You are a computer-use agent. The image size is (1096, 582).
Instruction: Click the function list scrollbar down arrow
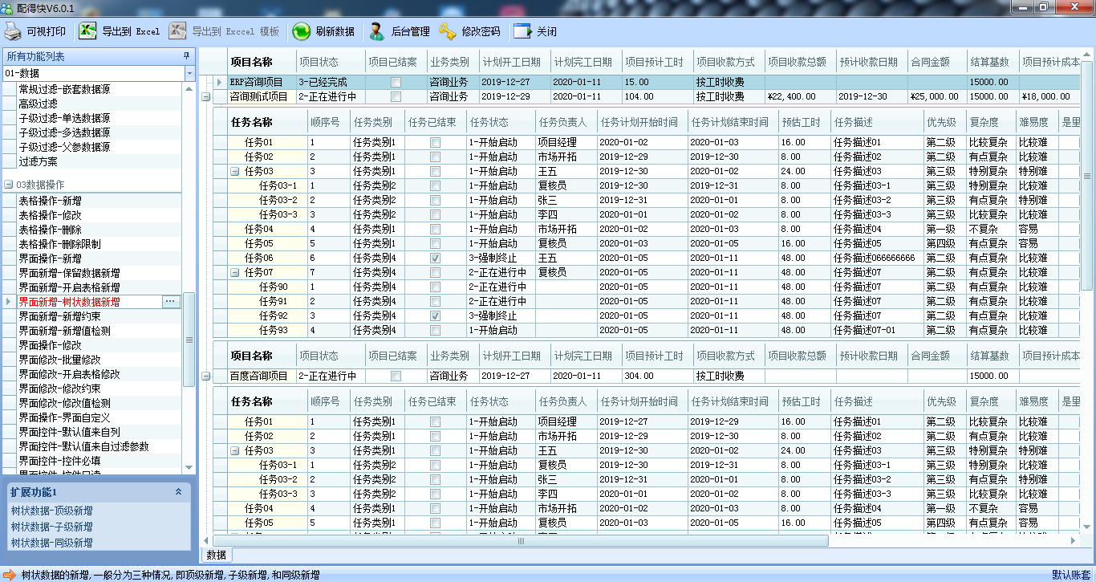189,467
